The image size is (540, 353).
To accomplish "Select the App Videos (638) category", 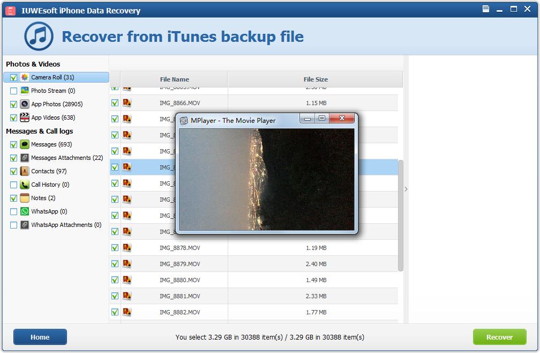I will point(53,117).
